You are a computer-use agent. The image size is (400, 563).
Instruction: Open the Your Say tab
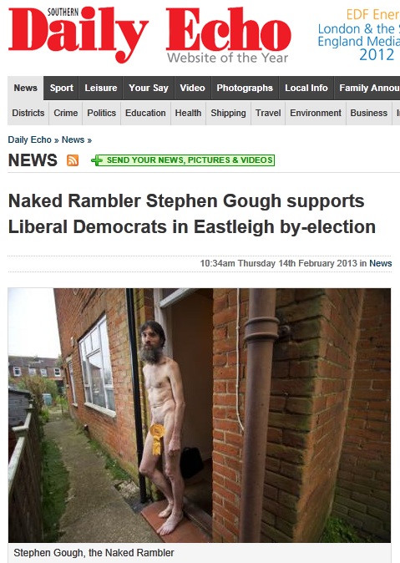tap(149, 88)
